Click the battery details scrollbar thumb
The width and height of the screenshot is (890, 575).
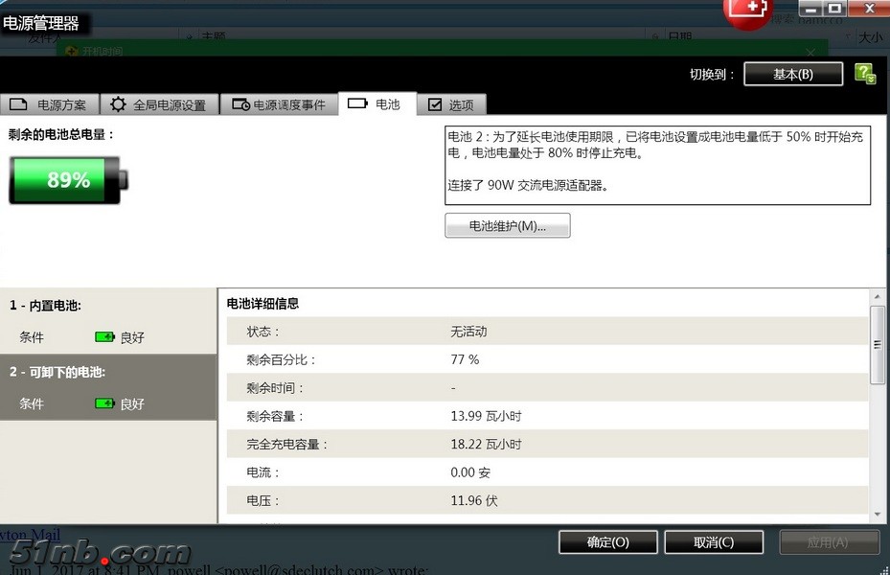coord(877,345)
